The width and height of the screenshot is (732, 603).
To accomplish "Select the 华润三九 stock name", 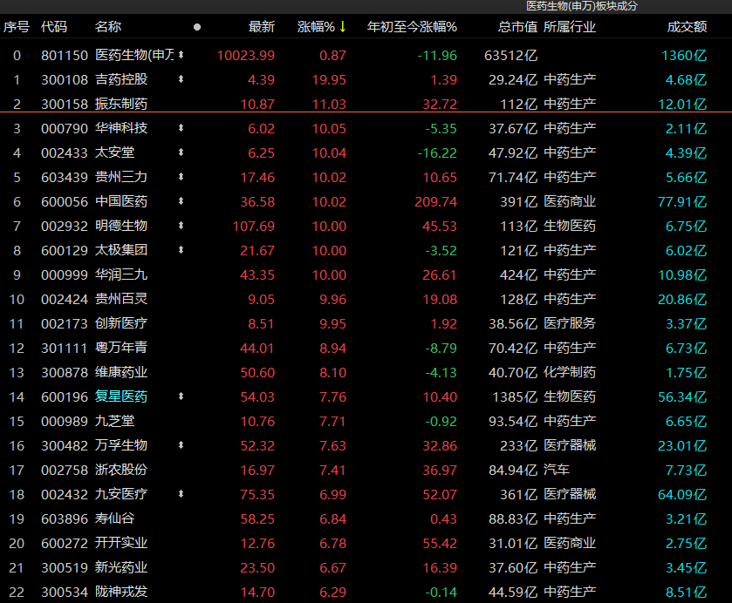I will (x=121, y=274).
